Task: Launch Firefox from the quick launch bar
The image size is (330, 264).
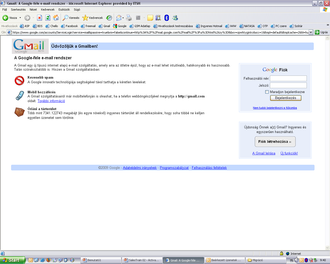Action: [48, 260]
